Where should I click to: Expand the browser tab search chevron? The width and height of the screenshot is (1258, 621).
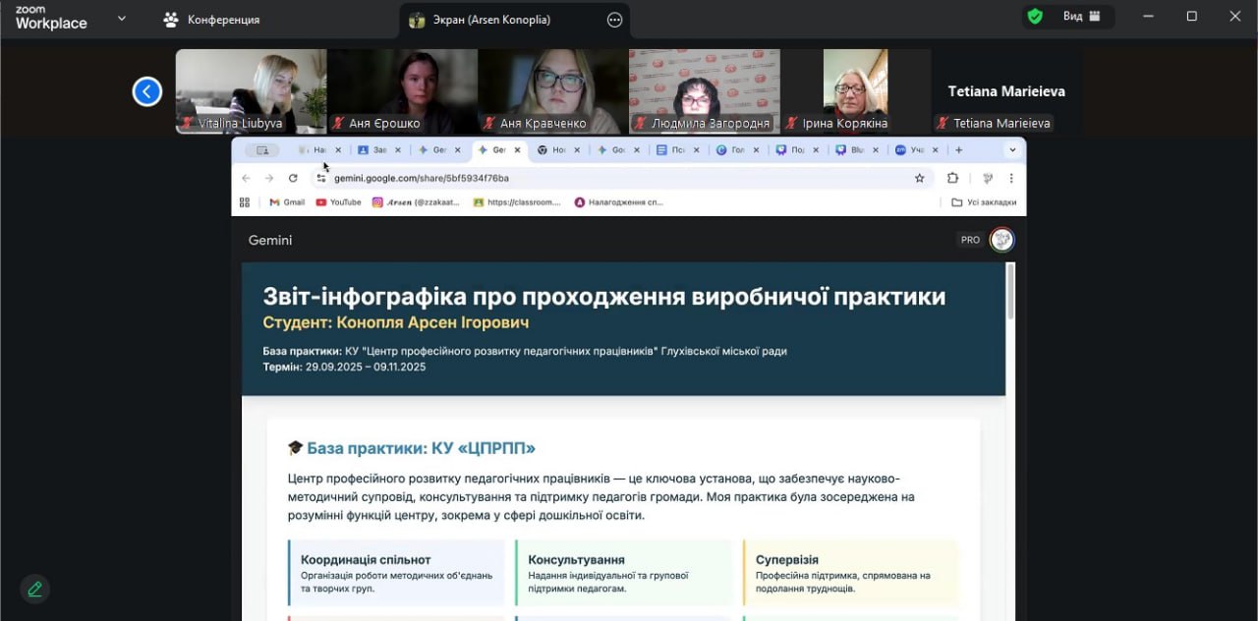[1012, 150]
